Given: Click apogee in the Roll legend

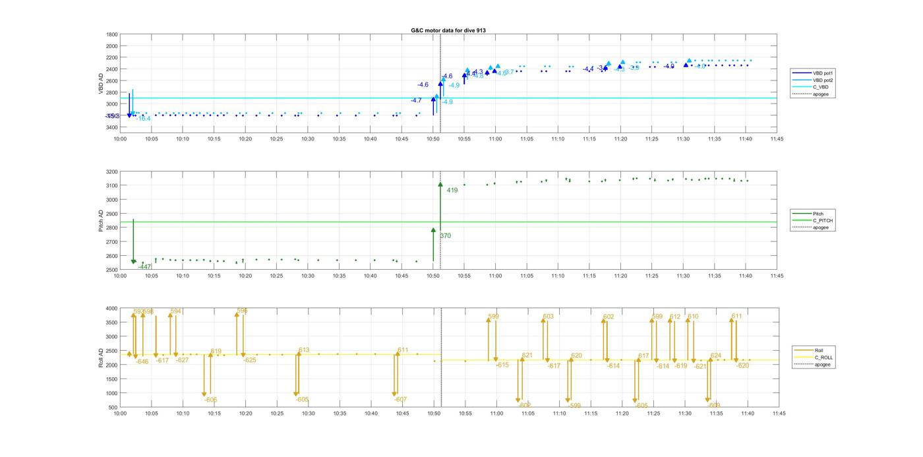Looking at the screenshot, I should tap(814, 364).
